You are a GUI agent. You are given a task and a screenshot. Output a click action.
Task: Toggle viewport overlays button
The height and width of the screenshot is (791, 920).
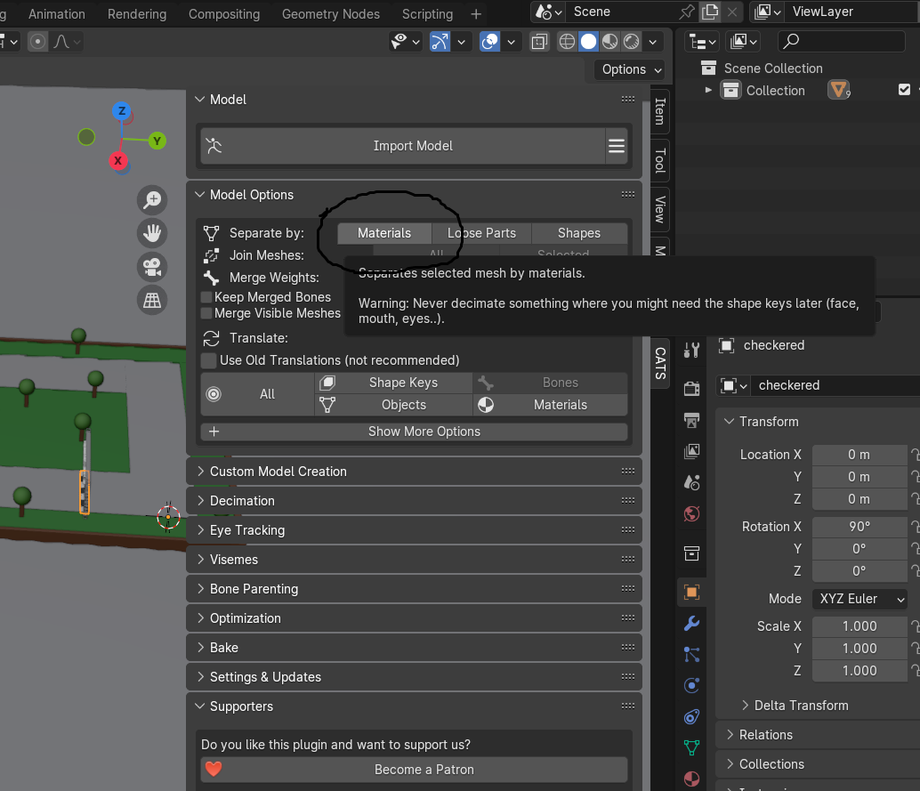point(490,42)
